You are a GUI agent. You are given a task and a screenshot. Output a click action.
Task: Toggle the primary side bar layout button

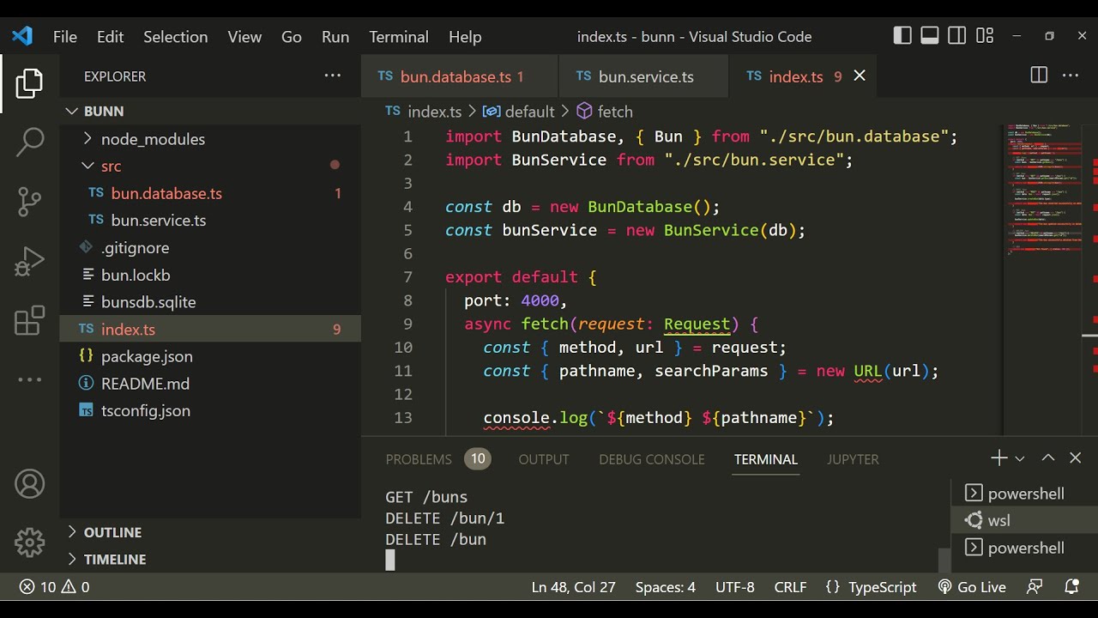(902, 36)
